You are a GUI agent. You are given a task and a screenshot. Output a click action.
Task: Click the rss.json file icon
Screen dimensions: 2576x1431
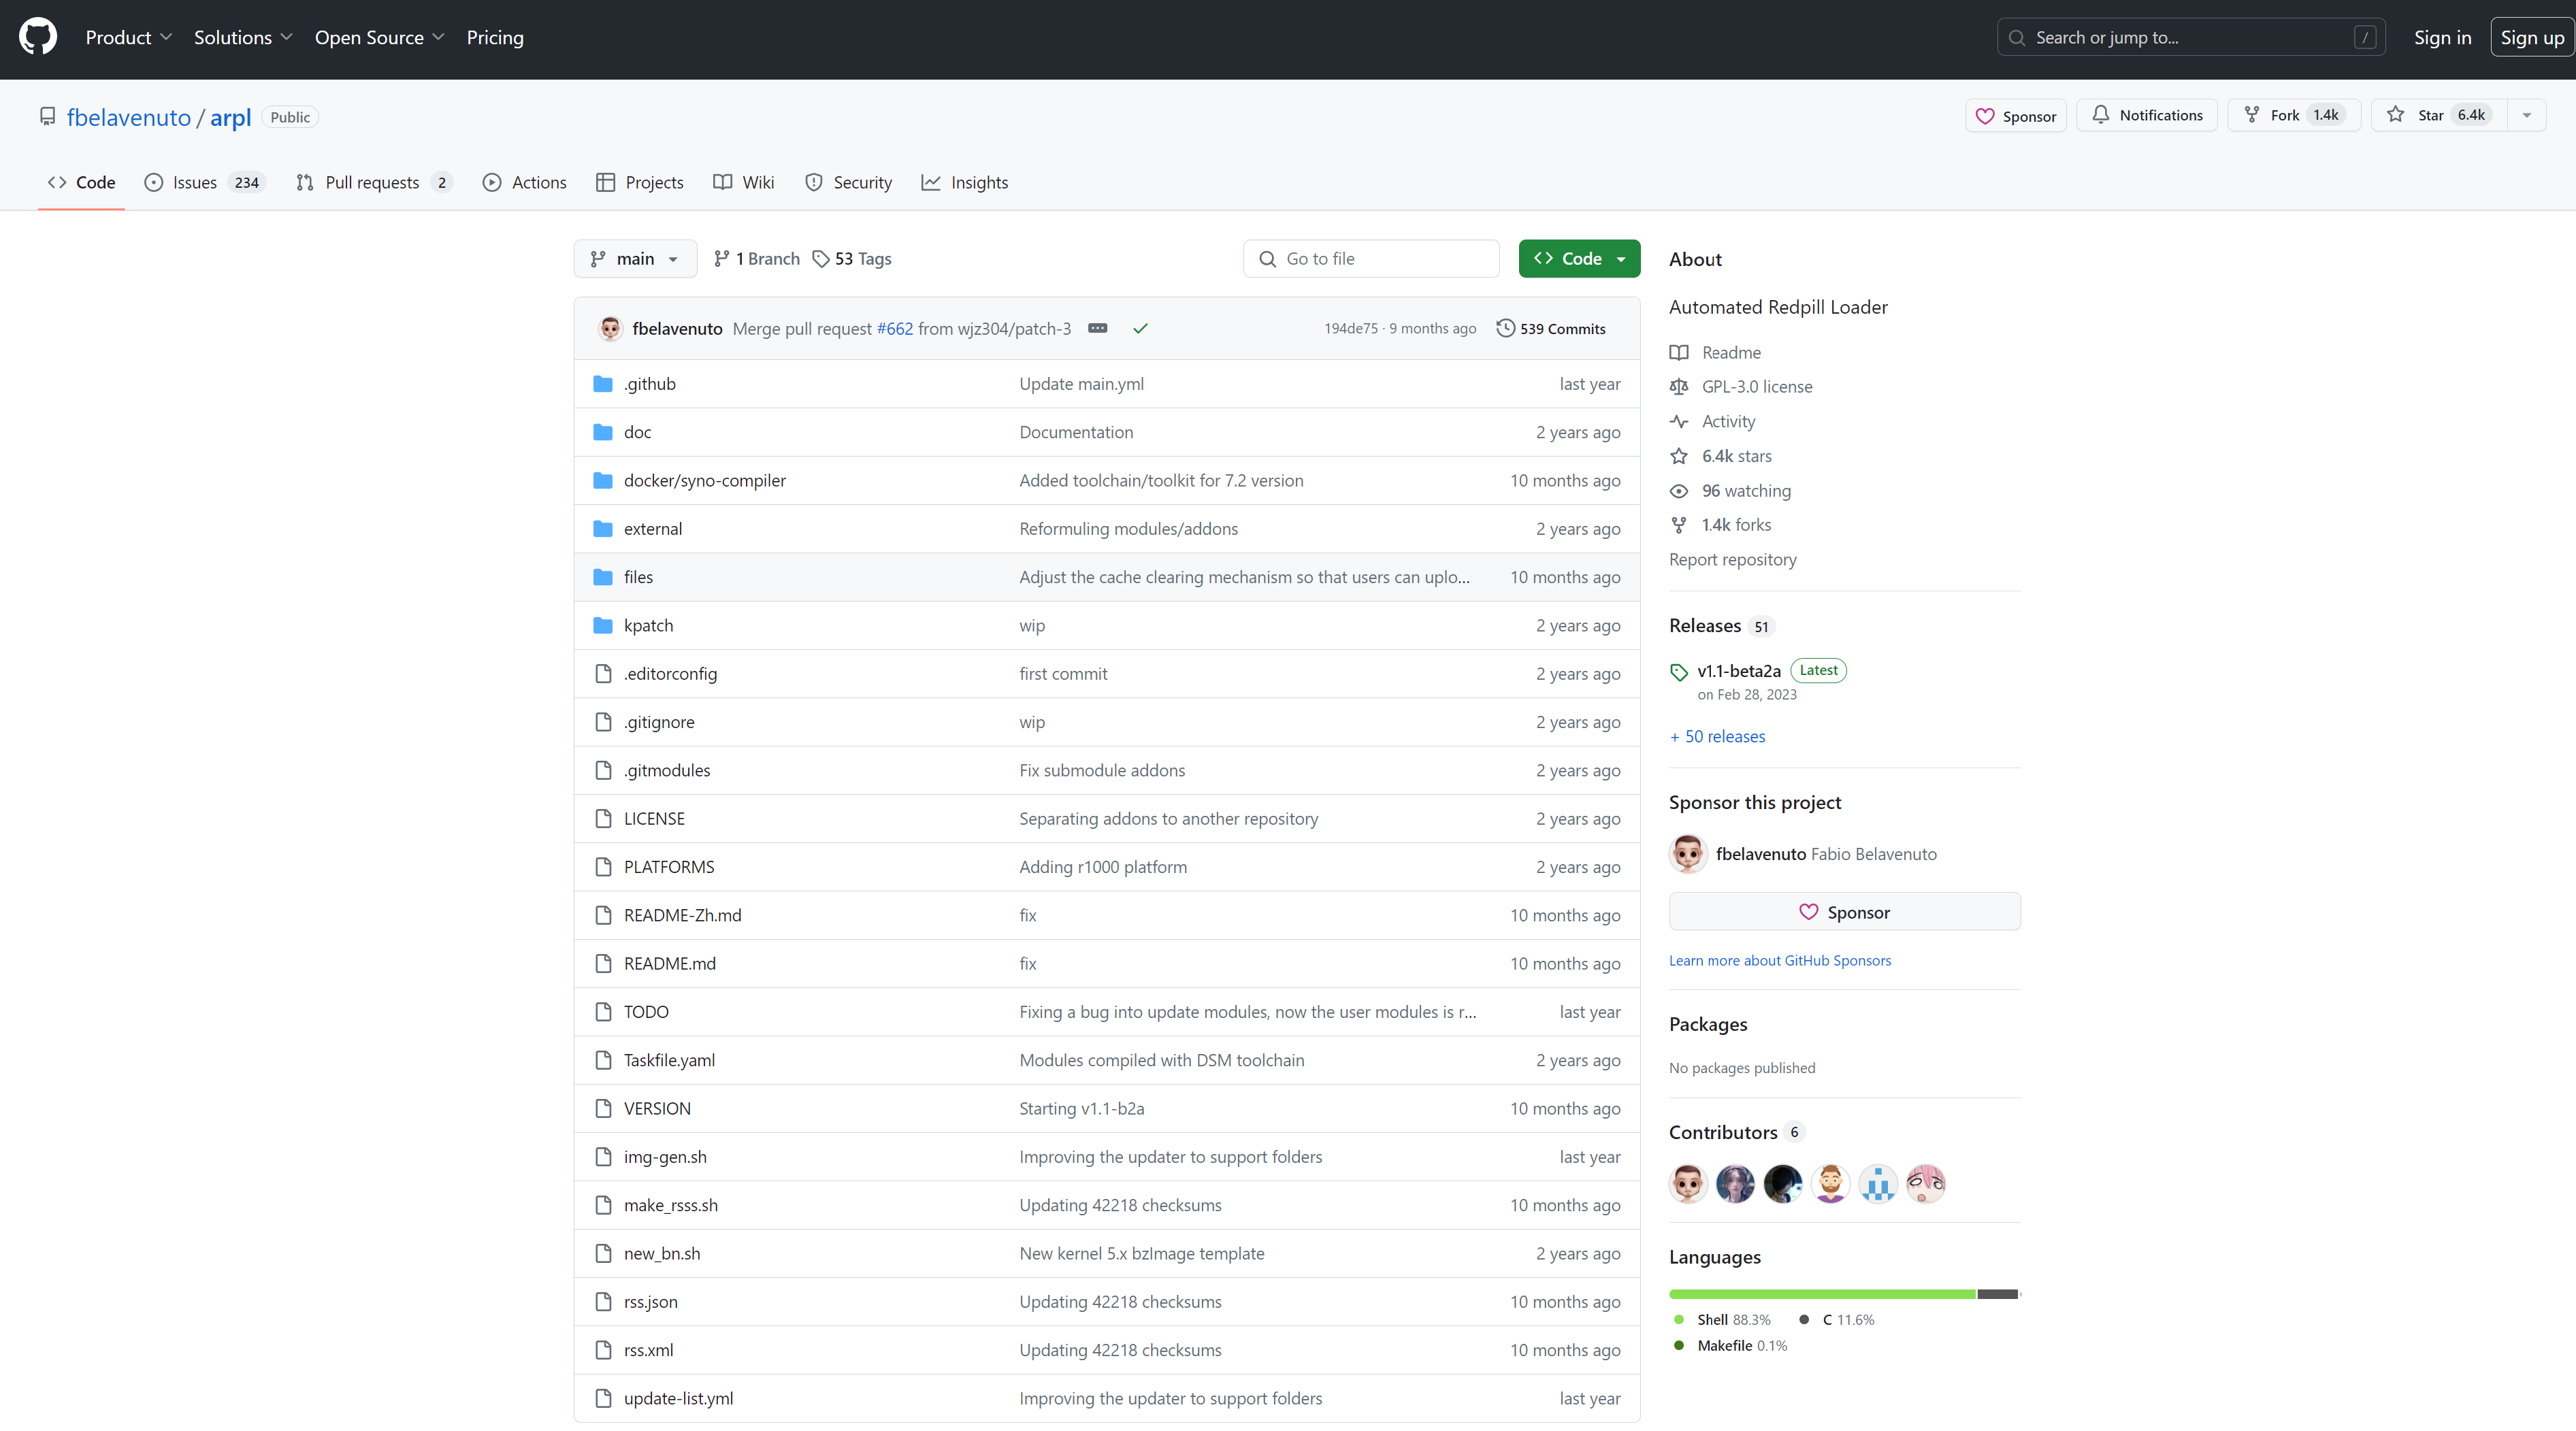pos(602,1302)
